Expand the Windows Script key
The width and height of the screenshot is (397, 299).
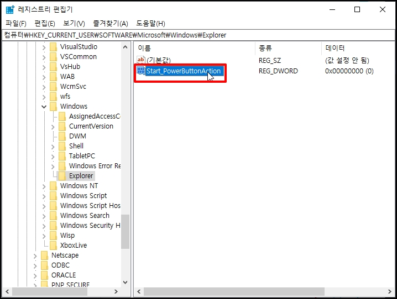(x=44, y=196)
